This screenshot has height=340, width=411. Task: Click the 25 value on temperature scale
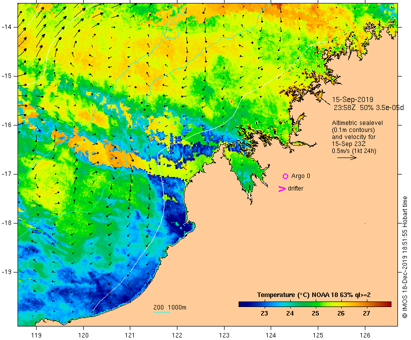pyautogui.click(x=315, y=313)
